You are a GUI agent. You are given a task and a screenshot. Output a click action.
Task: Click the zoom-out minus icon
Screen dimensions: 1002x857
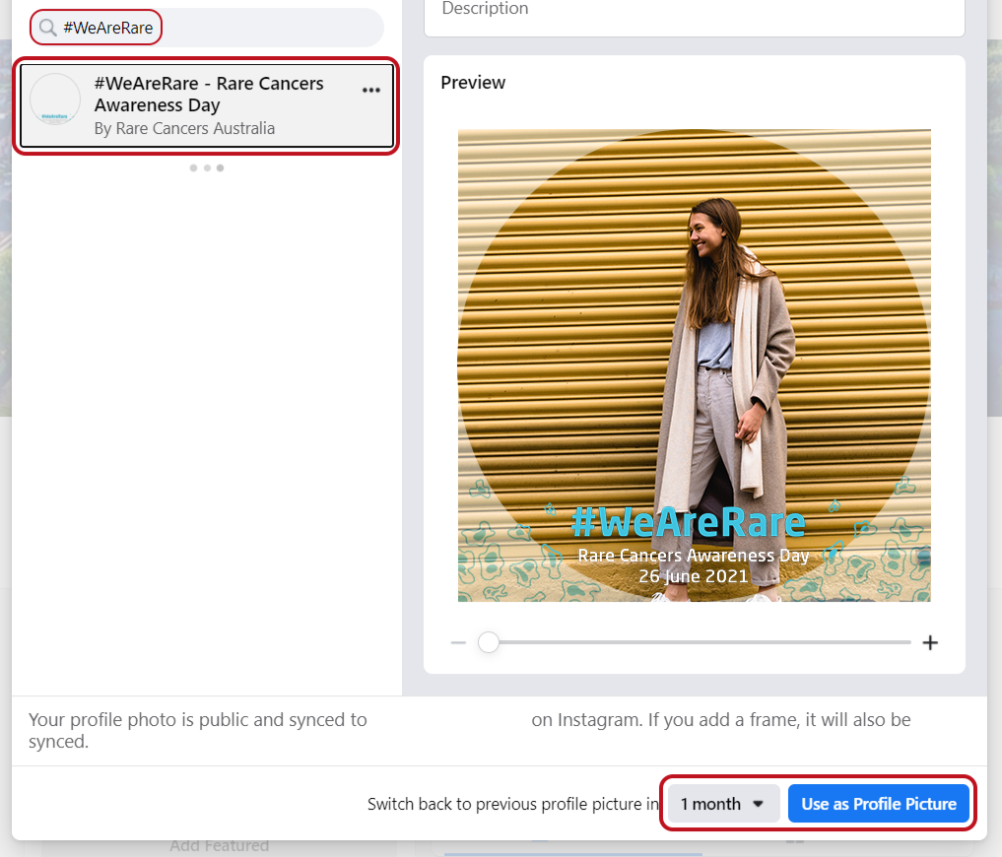[458, 643]
